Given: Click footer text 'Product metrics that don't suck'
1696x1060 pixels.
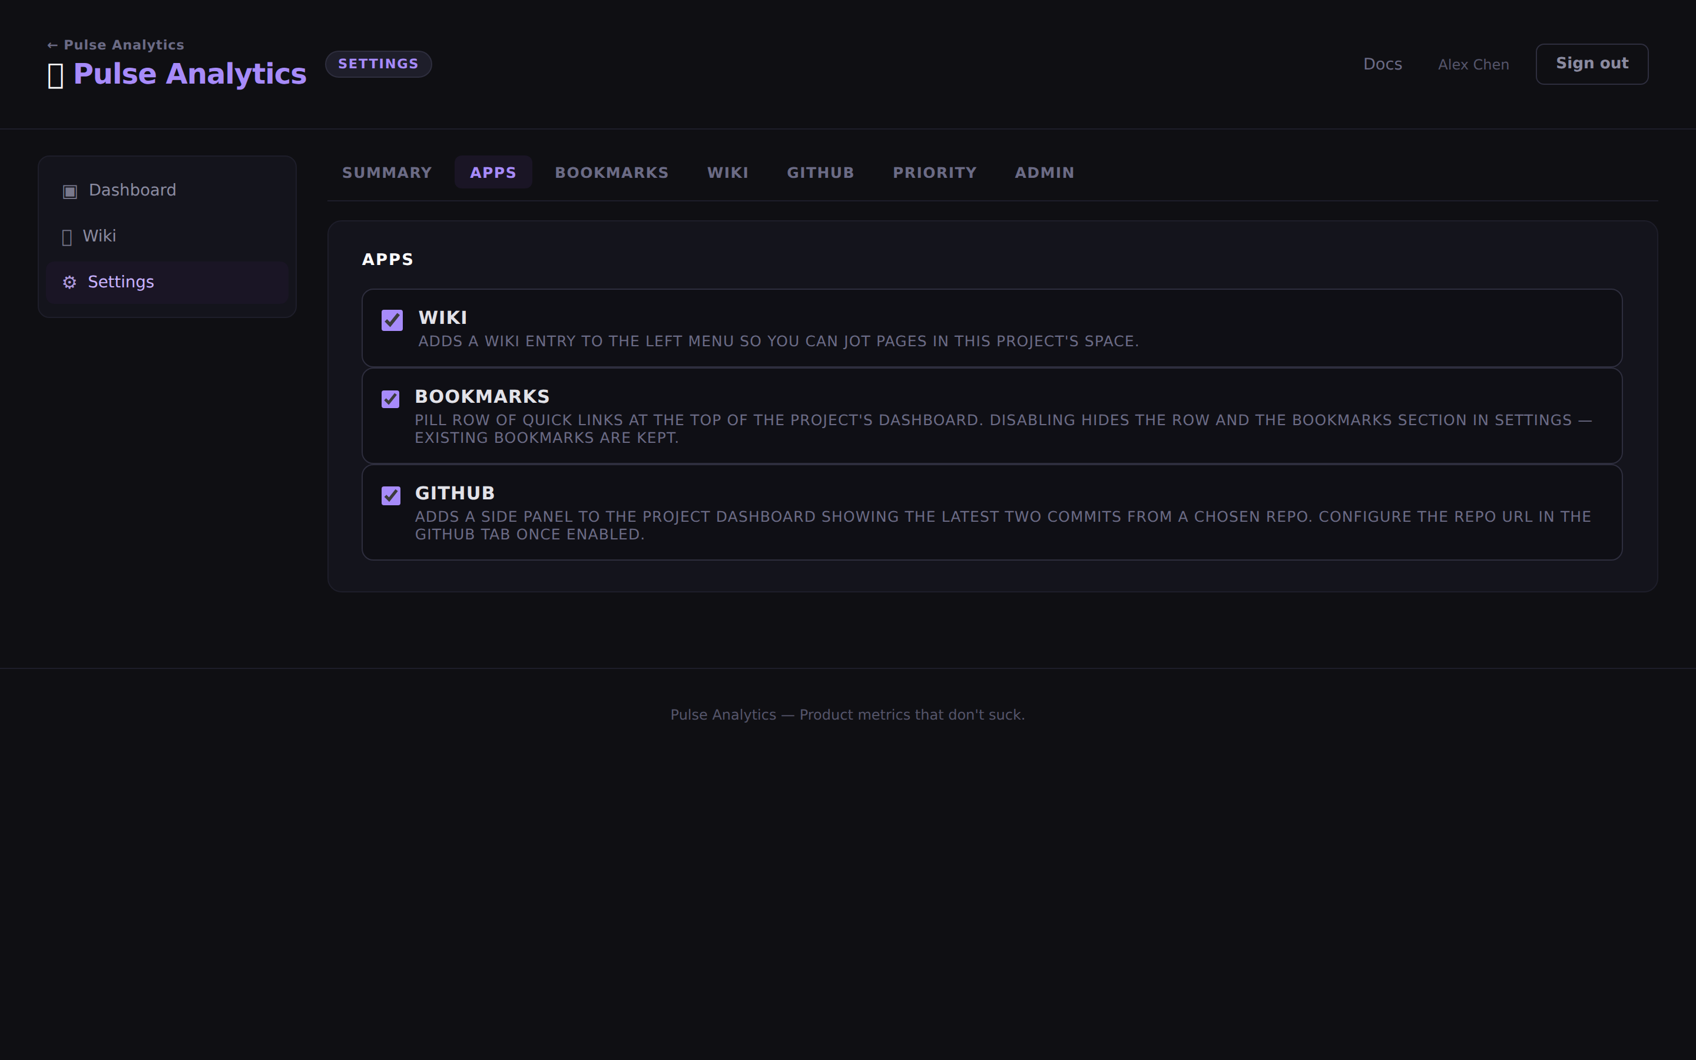Looking at the screenshot, I should (x=912, y=715).
